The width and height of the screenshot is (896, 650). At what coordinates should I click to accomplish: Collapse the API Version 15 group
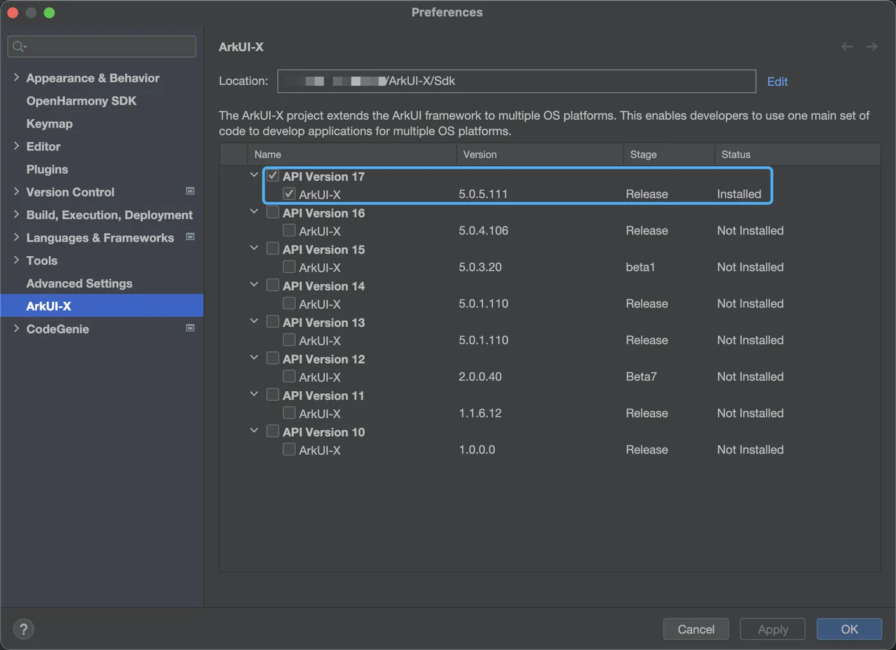tap(254, 248)
